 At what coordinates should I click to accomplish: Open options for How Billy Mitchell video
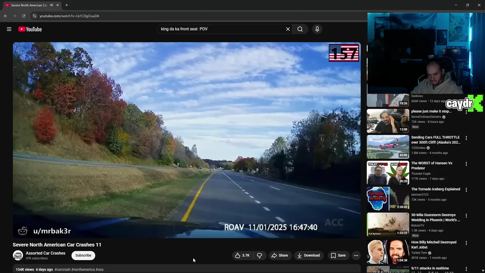click(466, 243)
